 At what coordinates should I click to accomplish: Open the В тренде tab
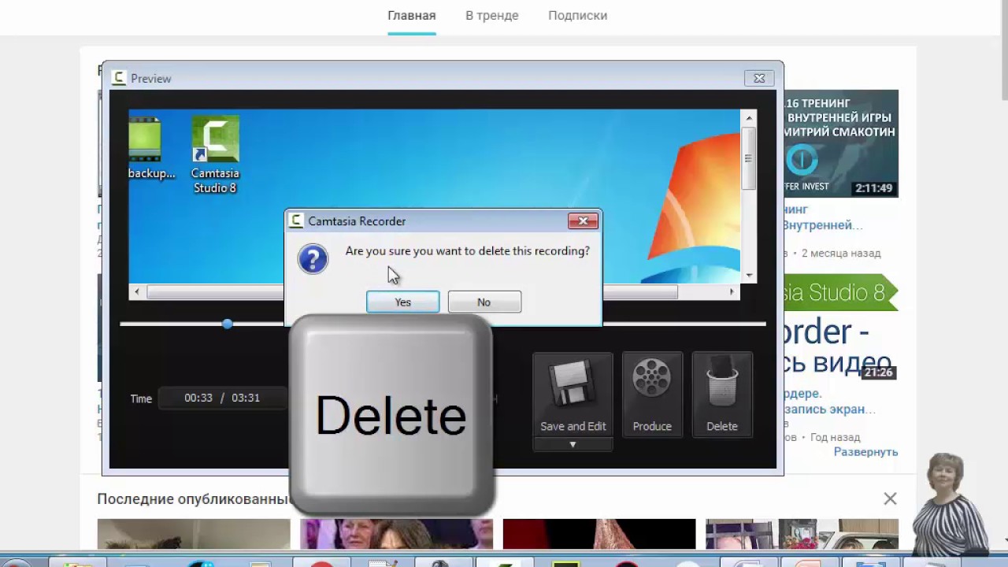click(492, 16)
